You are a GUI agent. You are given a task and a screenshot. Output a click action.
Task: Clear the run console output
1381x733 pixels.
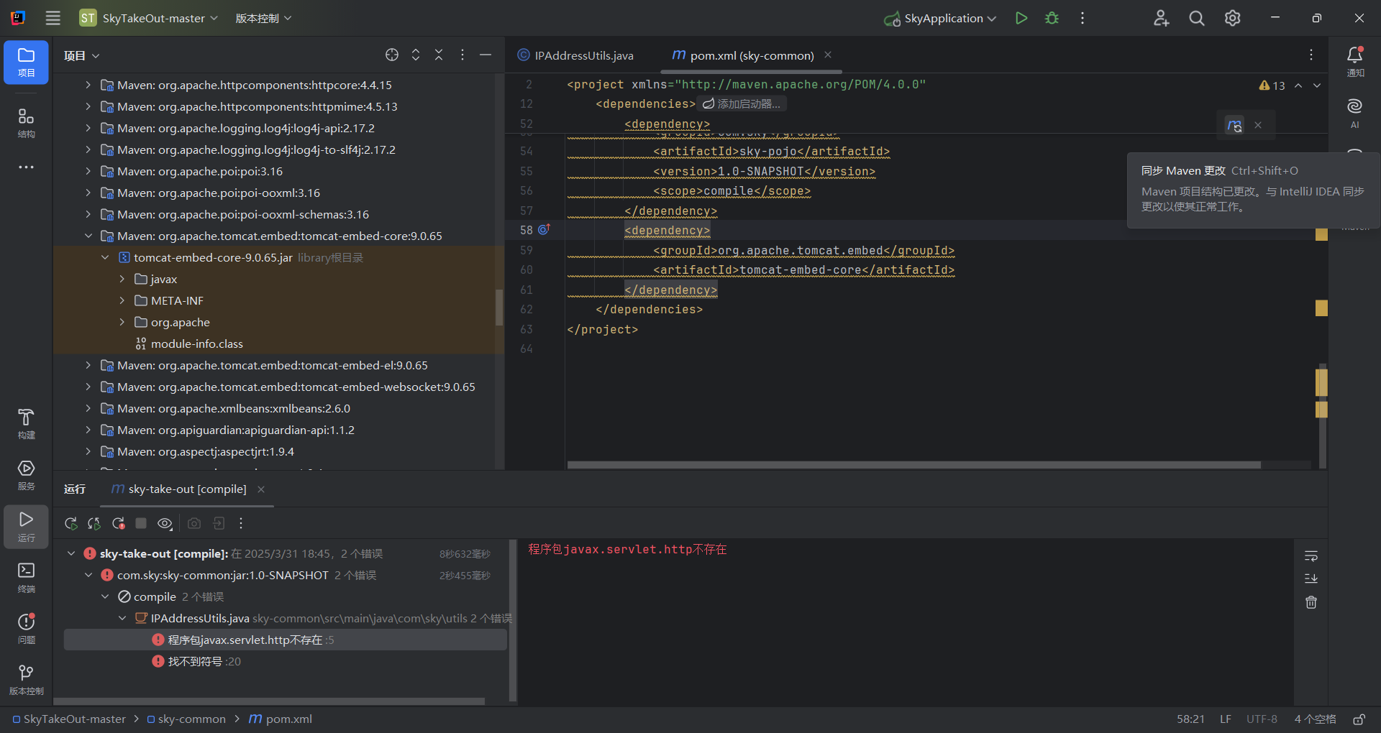coord(1311,602)
